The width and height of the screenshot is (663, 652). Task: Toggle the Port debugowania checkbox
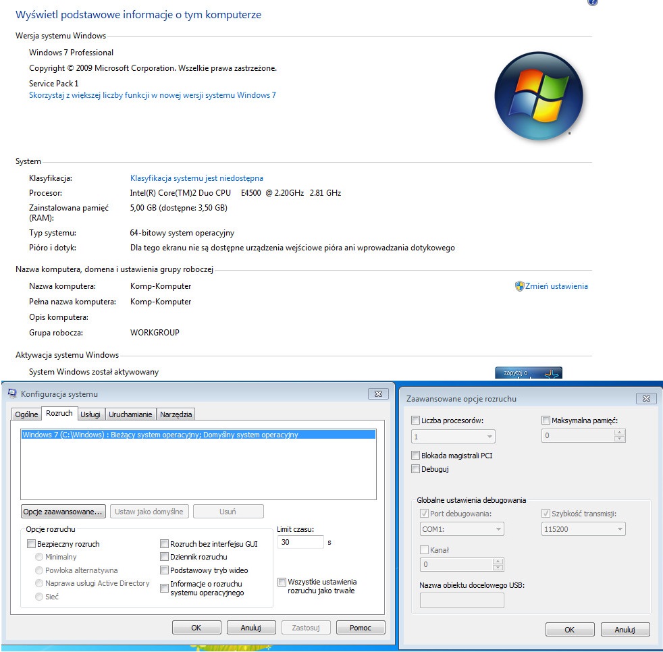coord(424,514)
